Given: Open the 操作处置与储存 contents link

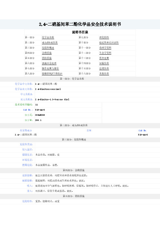Looking at the screenshot, I should click(x=50, y=68).
